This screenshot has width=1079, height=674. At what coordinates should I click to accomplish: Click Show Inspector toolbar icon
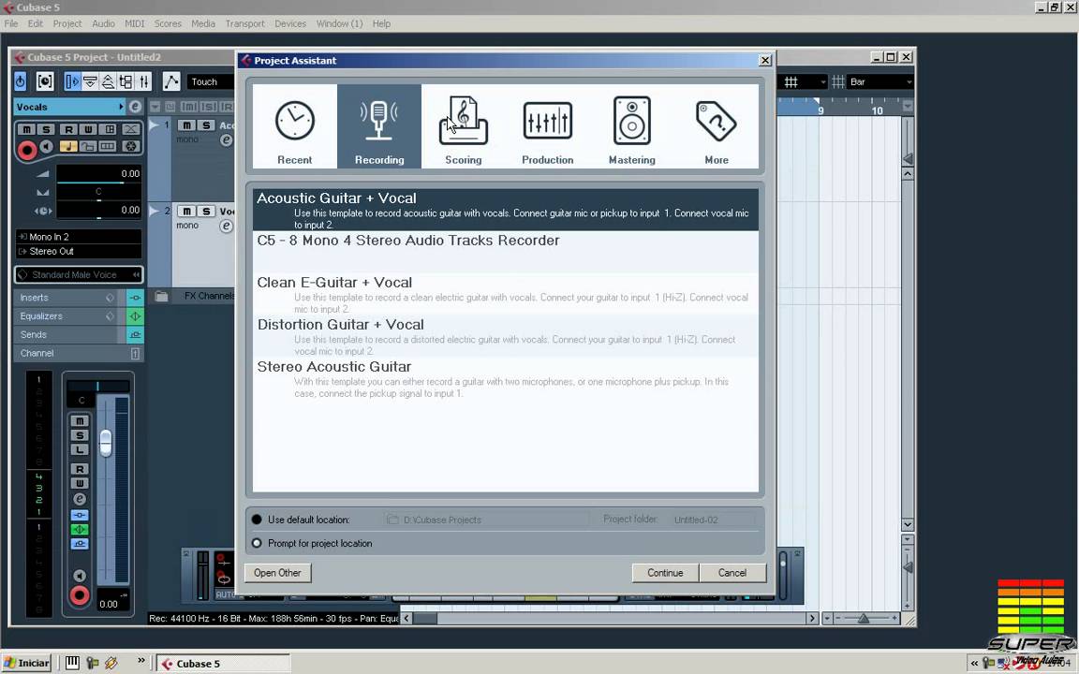(x=72, y=81)
